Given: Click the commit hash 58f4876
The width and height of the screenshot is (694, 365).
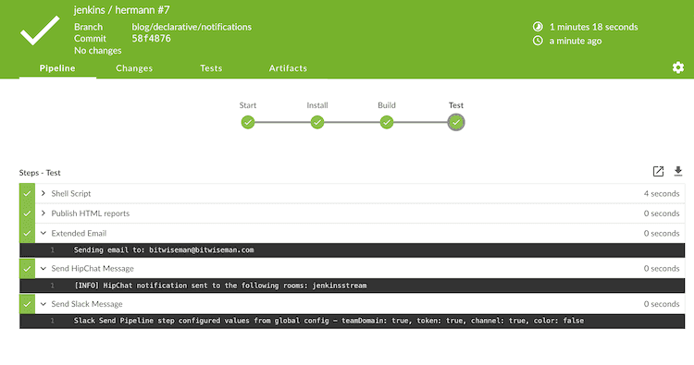Looking at the screenshot, I should click(x=151, y=39).
